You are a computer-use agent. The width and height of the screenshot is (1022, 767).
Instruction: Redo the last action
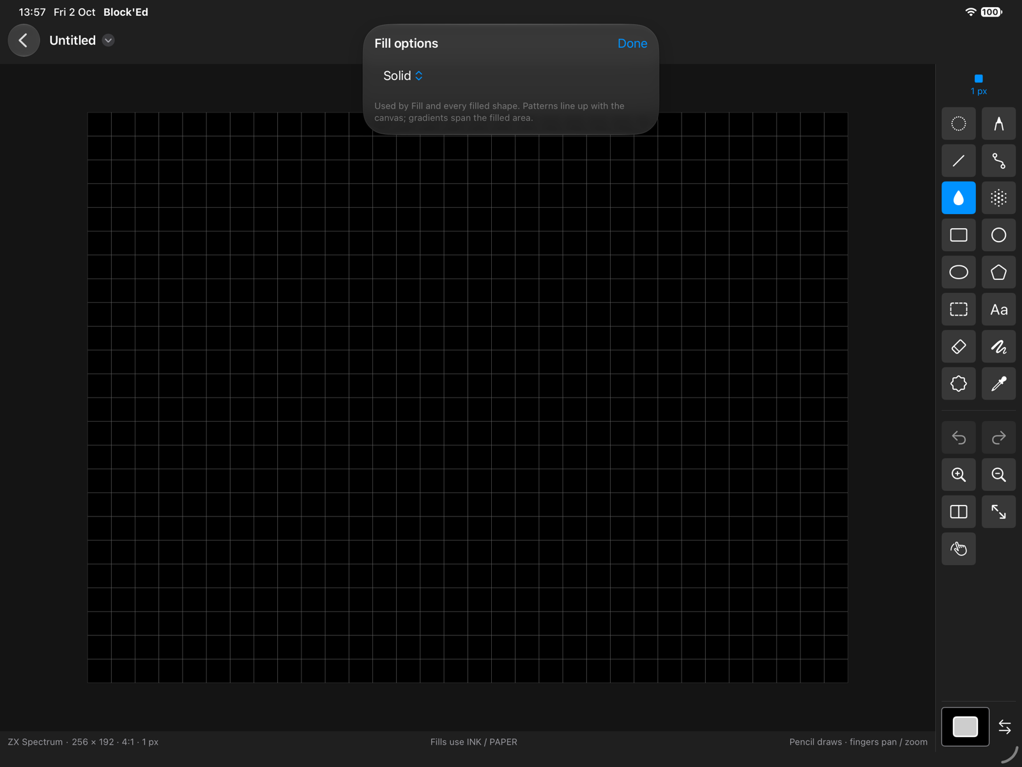998,437
